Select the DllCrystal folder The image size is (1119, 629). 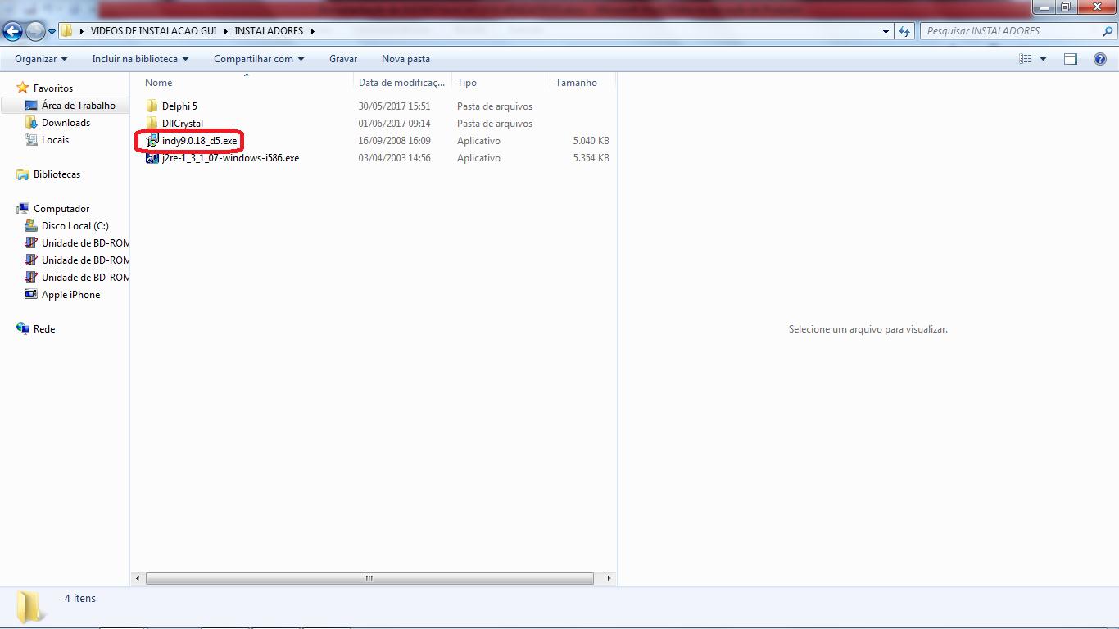[x=182, y=124]
